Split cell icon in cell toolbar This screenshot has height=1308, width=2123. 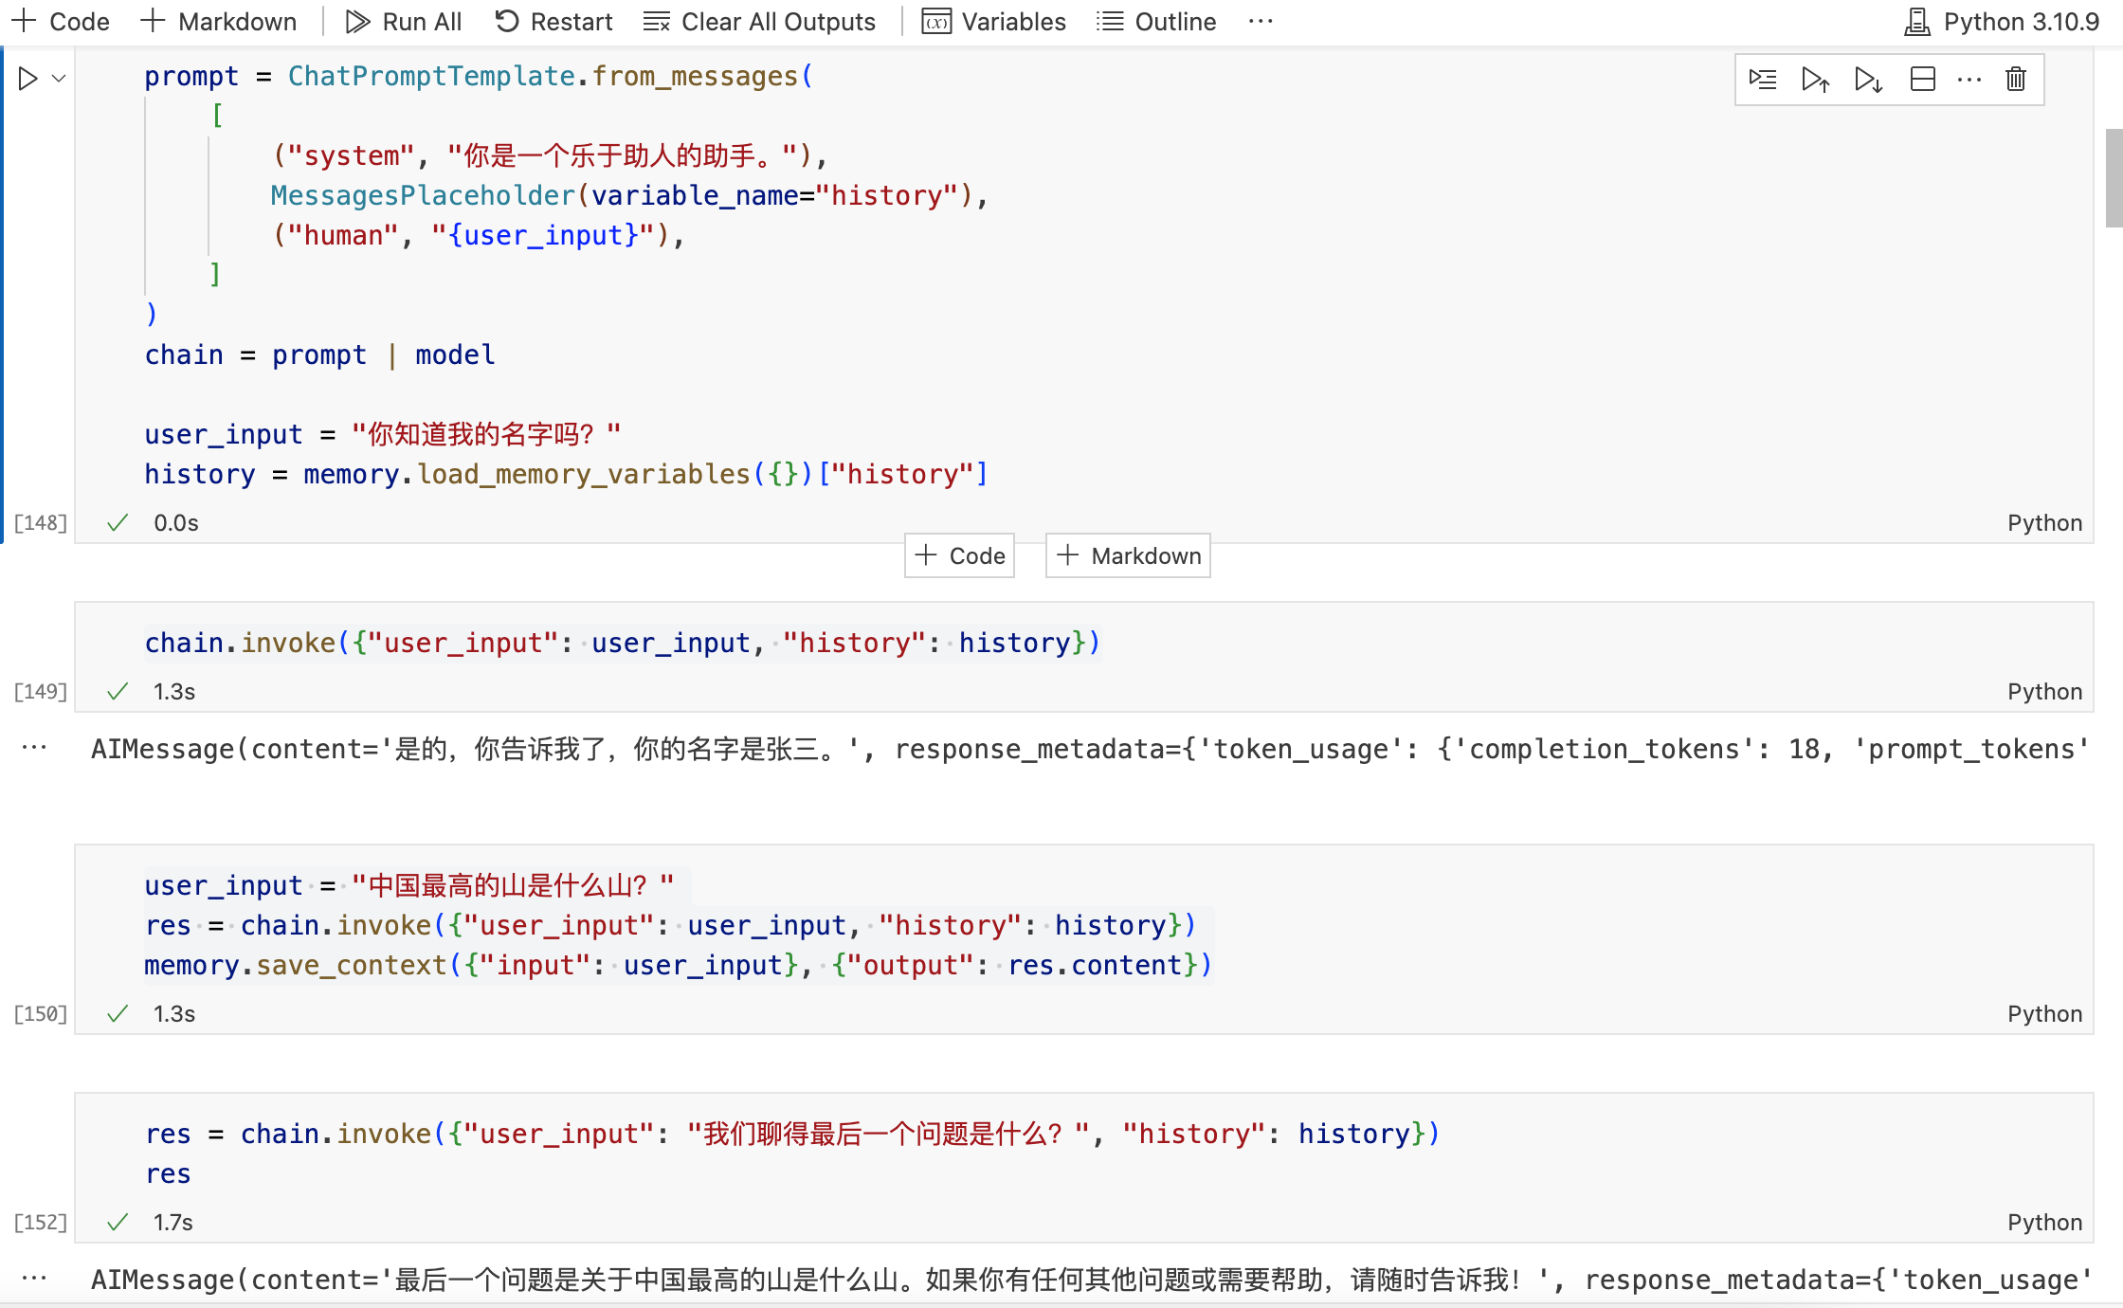point(1922,79)
